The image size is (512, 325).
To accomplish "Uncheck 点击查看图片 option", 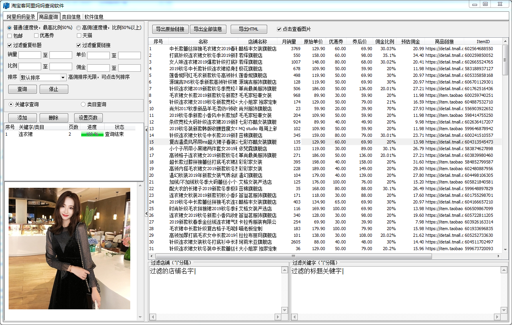I will pos(279,29).
